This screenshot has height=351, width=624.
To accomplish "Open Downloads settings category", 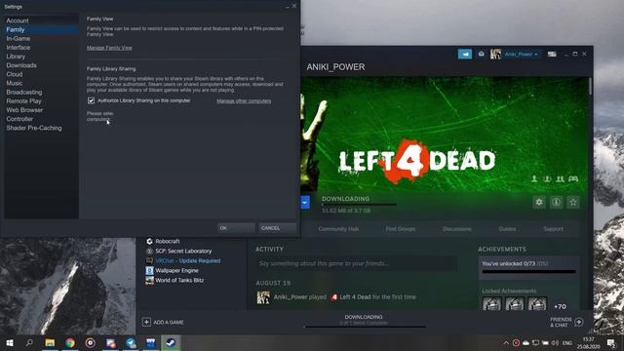I will tap(21, 65).
